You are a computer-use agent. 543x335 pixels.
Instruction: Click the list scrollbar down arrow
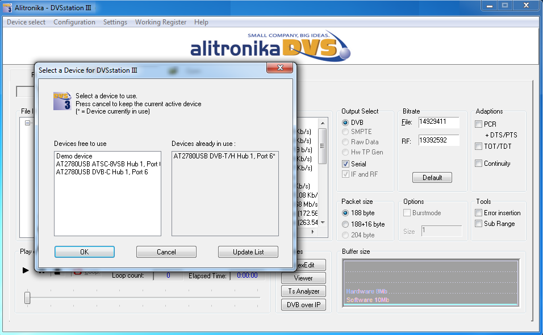(323, 223)
